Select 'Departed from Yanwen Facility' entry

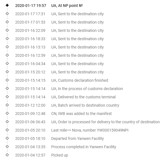[x=77, y=139]
